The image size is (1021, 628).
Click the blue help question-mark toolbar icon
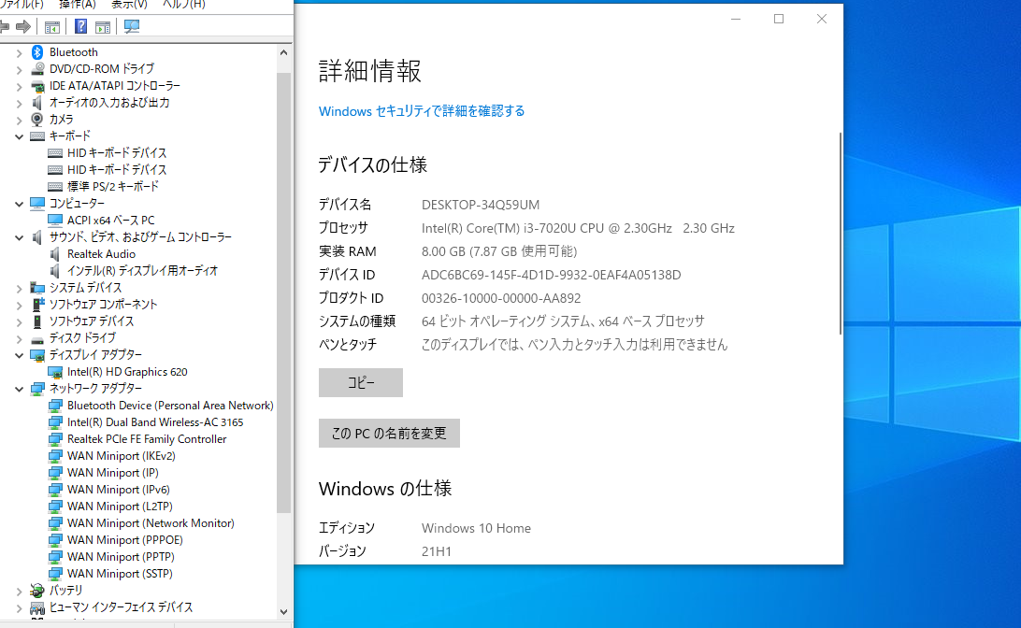click(80, 26)
